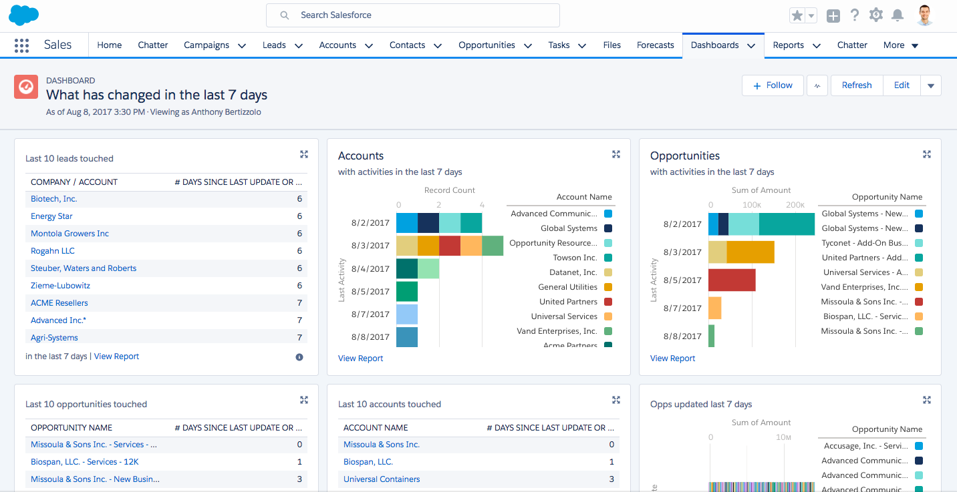
Task: Open Biospan, LLC. account link
Action: pos(368,462)
